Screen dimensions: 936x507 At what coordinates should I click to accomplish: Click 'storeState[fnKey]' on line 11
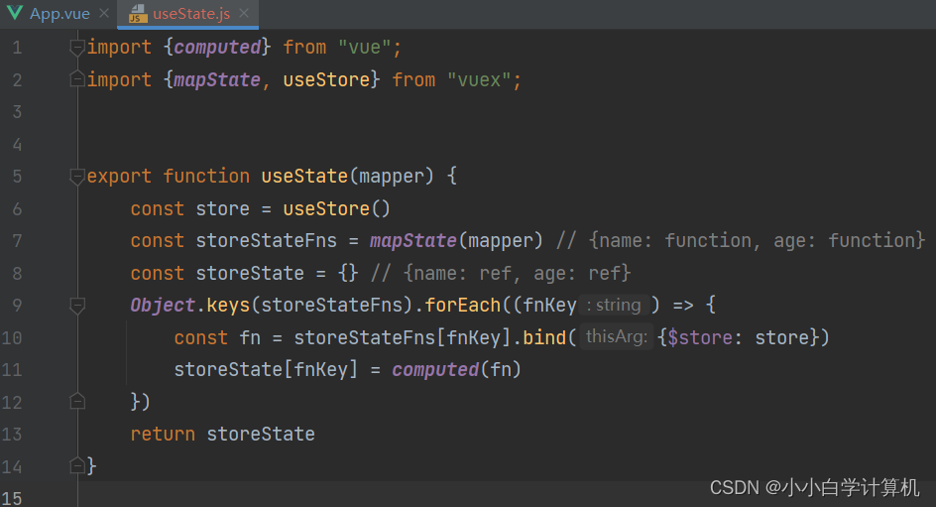coord(267,370)
